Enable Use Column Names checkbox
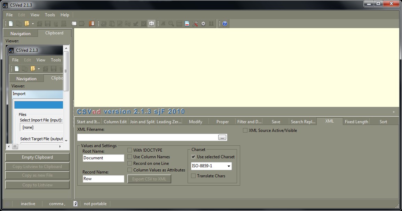The width and height of the screenshot is (402, 211). tap(130, 157)
